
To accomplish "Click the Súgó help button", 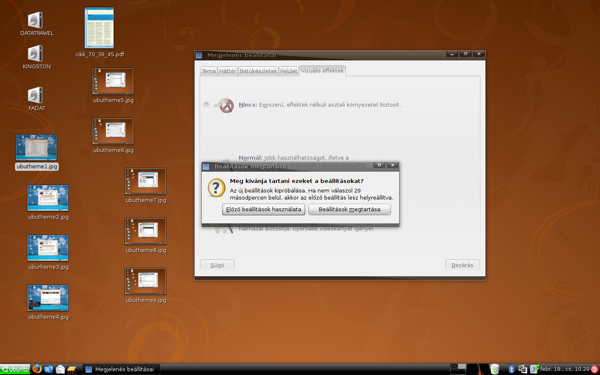I will click(217, 265).
